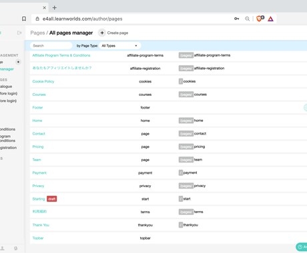The image size is (307, 253).
Task: Click into the pages Search field
Action: point(51,46)
